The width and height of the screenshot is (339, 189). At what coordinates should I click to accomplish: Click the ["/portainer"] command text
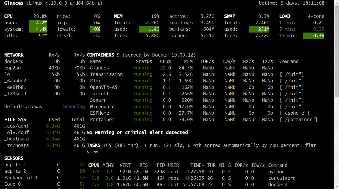click(x=298, y=120)
